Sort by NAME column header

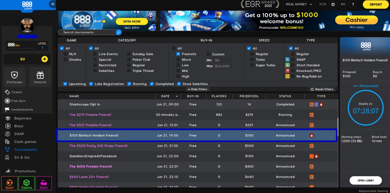coord(74,96)
